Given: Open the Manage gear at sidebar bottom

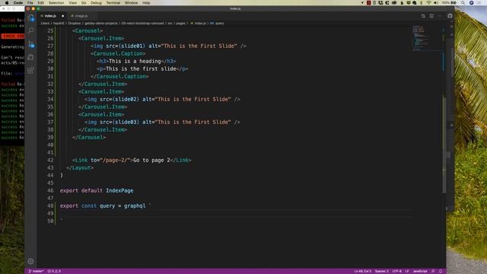Looking at the screenshot, I should tap(30, 261).
